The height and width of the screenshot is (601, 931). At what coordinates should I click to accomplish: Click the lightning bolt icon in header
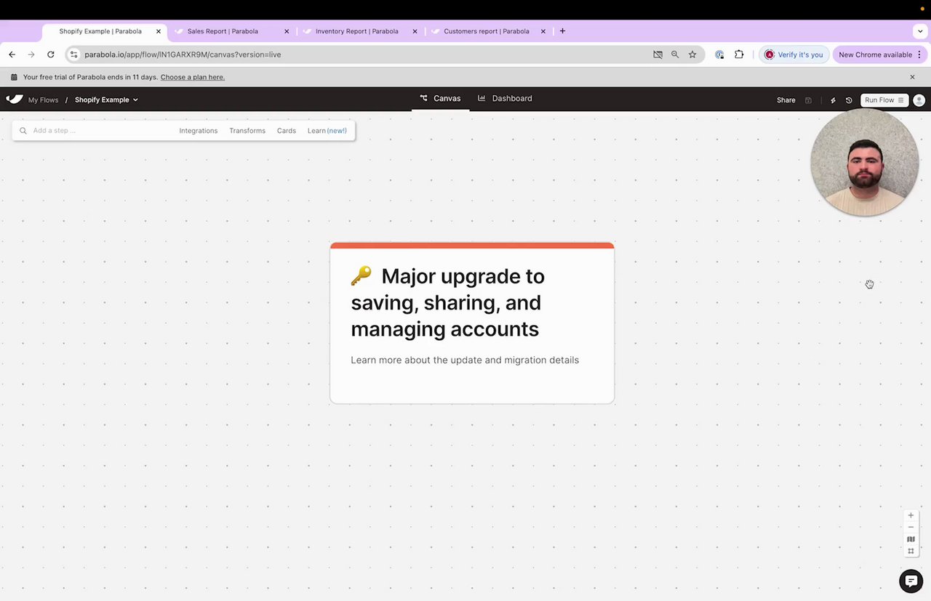pyautogui.click(x=833, y=100)
